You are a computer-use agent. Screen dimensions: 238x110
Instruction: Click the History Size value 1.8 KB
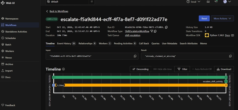(208, 27)
